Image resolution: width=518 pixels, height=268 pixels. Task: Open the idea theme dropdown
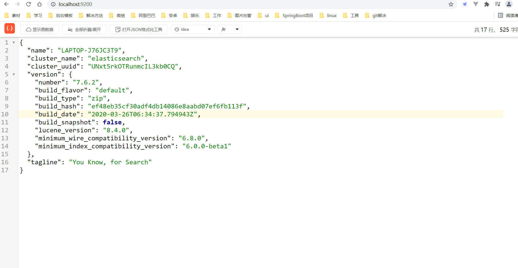pos(193,29)
